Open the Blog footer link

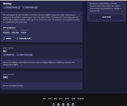pos(55,99)
